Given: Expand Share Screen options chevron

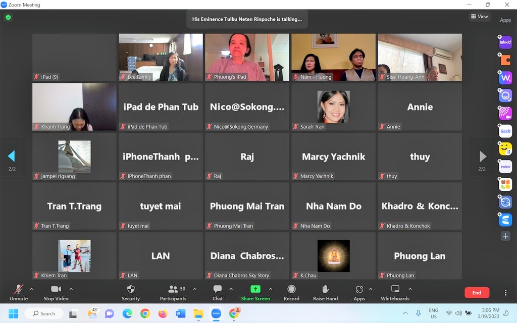Looking at the screenshot, I should click(271, 289).
